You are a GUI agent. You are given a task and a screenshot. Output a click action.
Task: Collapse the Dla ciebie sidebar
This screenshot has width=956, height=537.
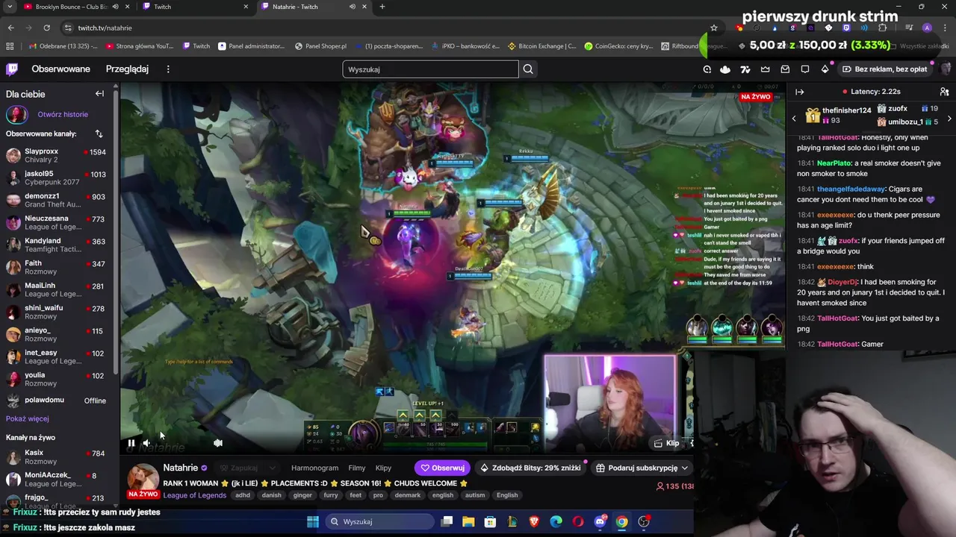[99, 94]
